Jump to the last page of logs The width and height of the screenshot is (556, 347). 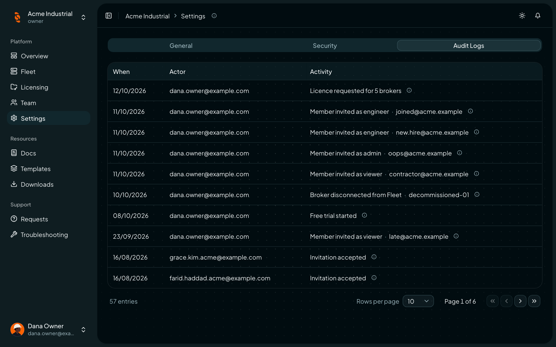tap(534, 301)
